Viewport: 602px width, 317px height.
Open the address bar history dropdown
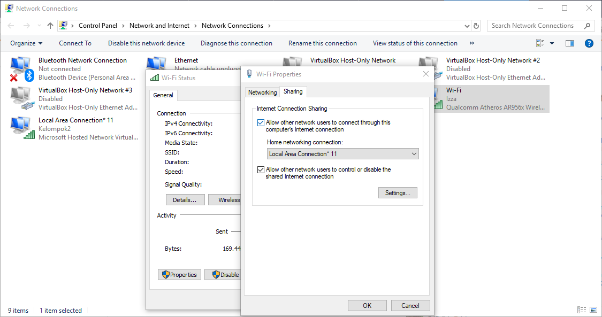click(466, 25)
